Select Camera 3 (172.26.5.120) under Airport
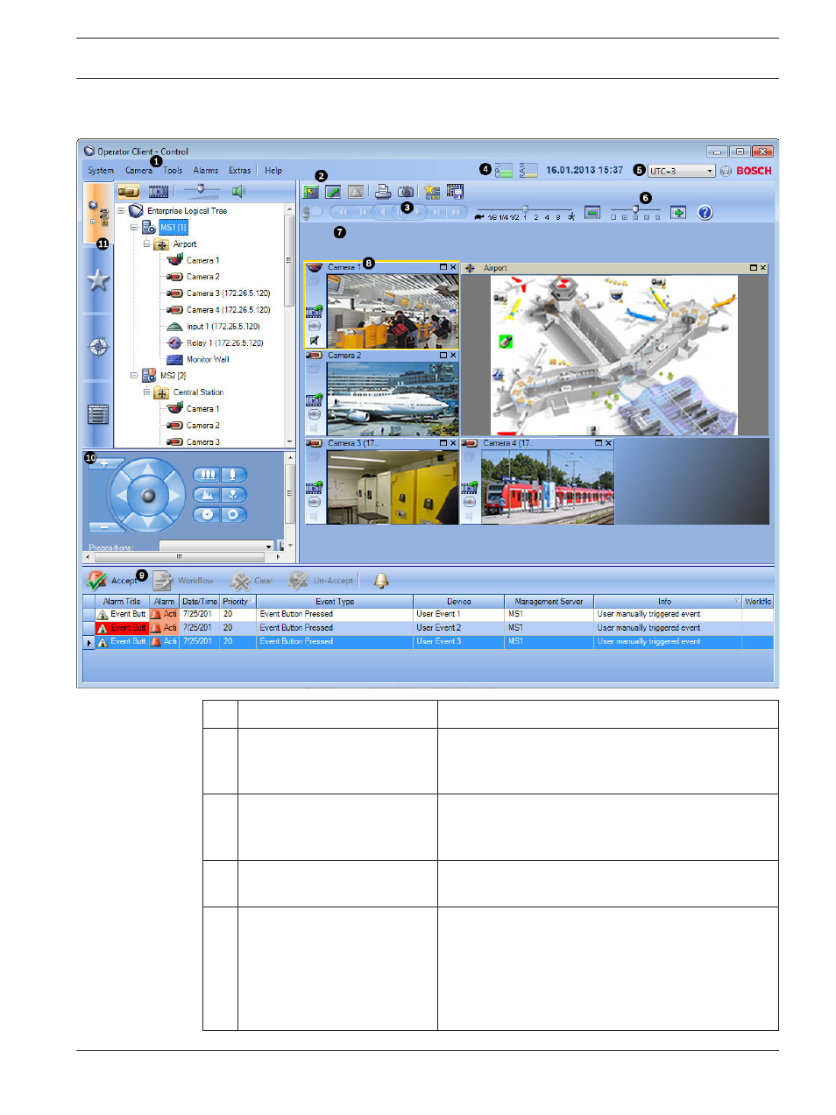The height and width of the screenshot is (1115, 836). click(x=228, y=293)
